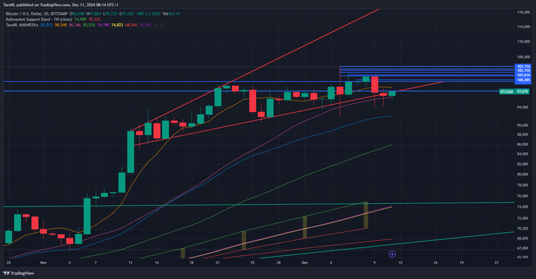Click the open price value 96,658
The image size is (536, 279).
tap(78, 13)
